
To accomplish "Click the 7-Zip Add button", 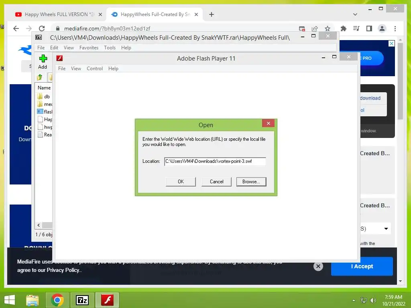I will click(x=43, y=62).
